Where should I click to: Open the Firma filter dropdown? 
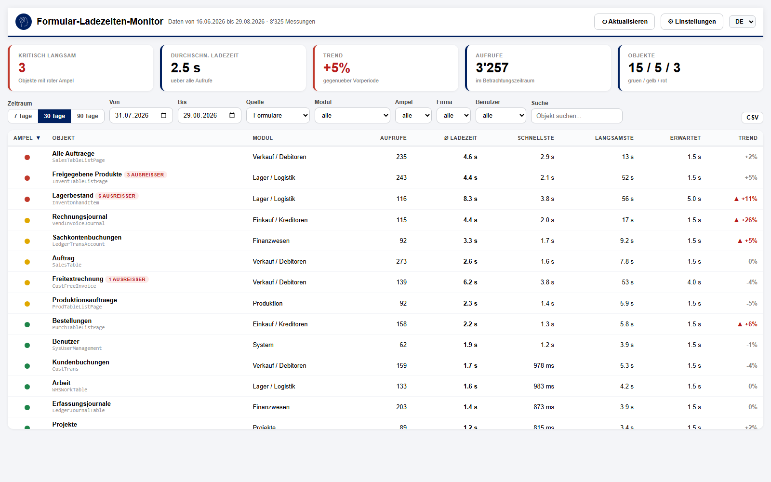click(453, 116)
